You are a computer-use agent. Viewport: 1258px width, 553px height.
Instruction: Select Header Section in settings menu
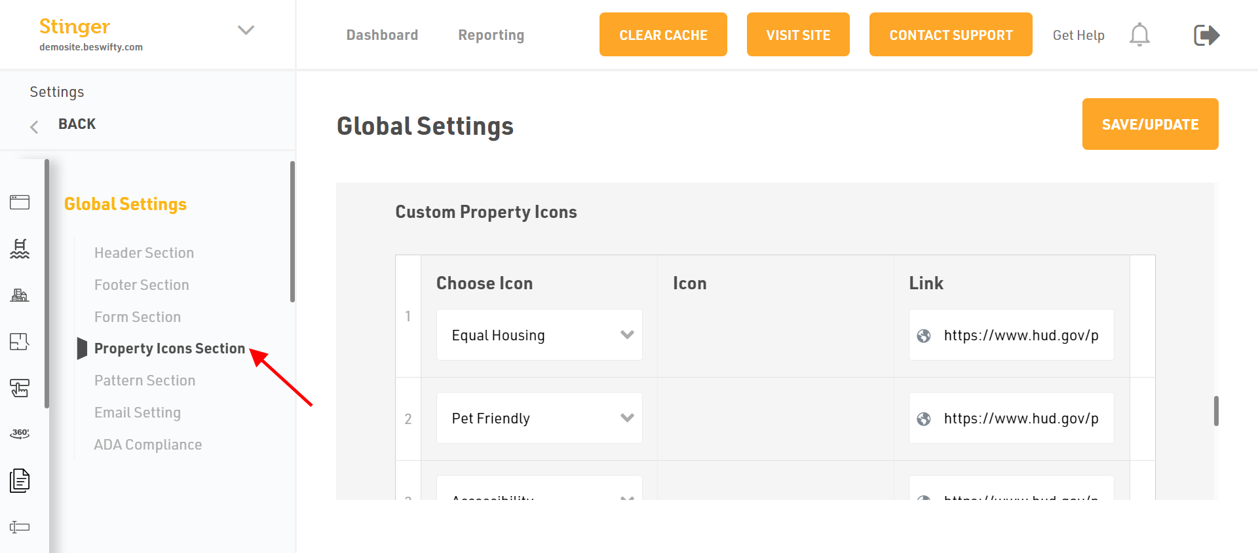coord(144,253)
